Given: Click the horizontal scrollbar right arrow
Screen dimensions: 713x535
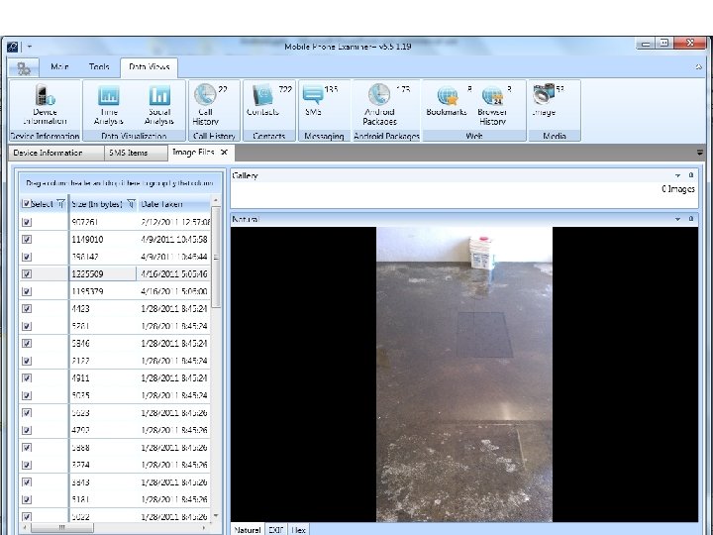Looking at the screenshot, I should point(204,528).
